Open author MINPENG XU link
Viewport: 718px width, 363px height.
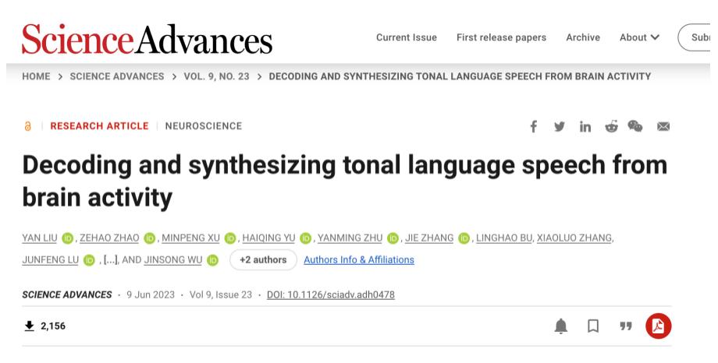[x=191, y=238]
